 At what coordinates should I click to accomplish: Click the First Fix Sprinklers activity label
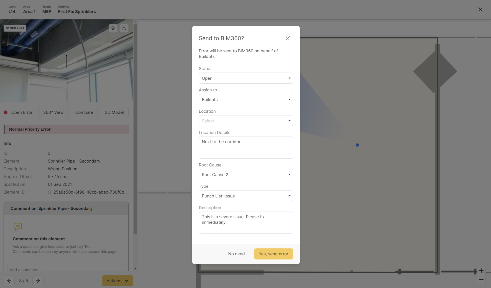77,12
